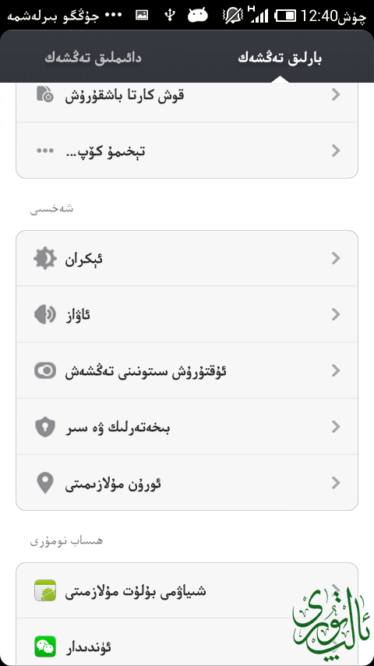Tap the Android debugging icon in status bar
Screen dimensions: 374x666
[x=198, y=16]
